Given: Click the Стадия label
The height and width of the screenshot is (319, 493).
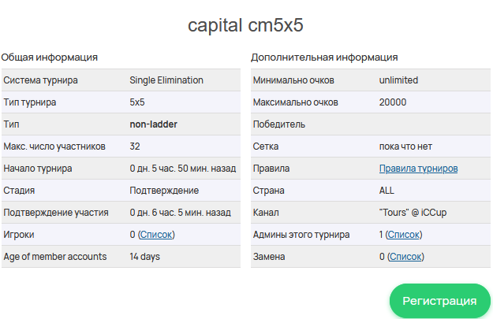Looking at the screenshot, I should point(19,191).
